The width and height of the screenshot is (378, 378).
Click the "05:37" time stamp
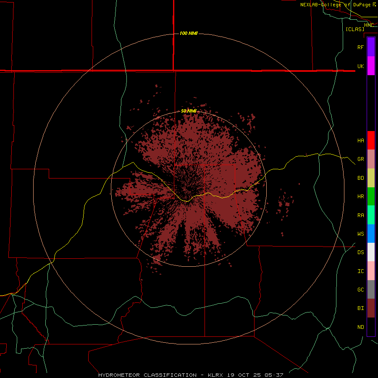point(273,375)
